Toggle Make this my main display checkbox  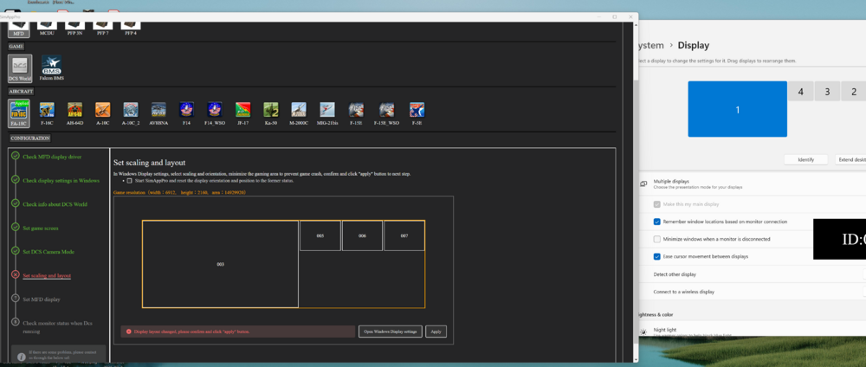click(x=656, y=204)
